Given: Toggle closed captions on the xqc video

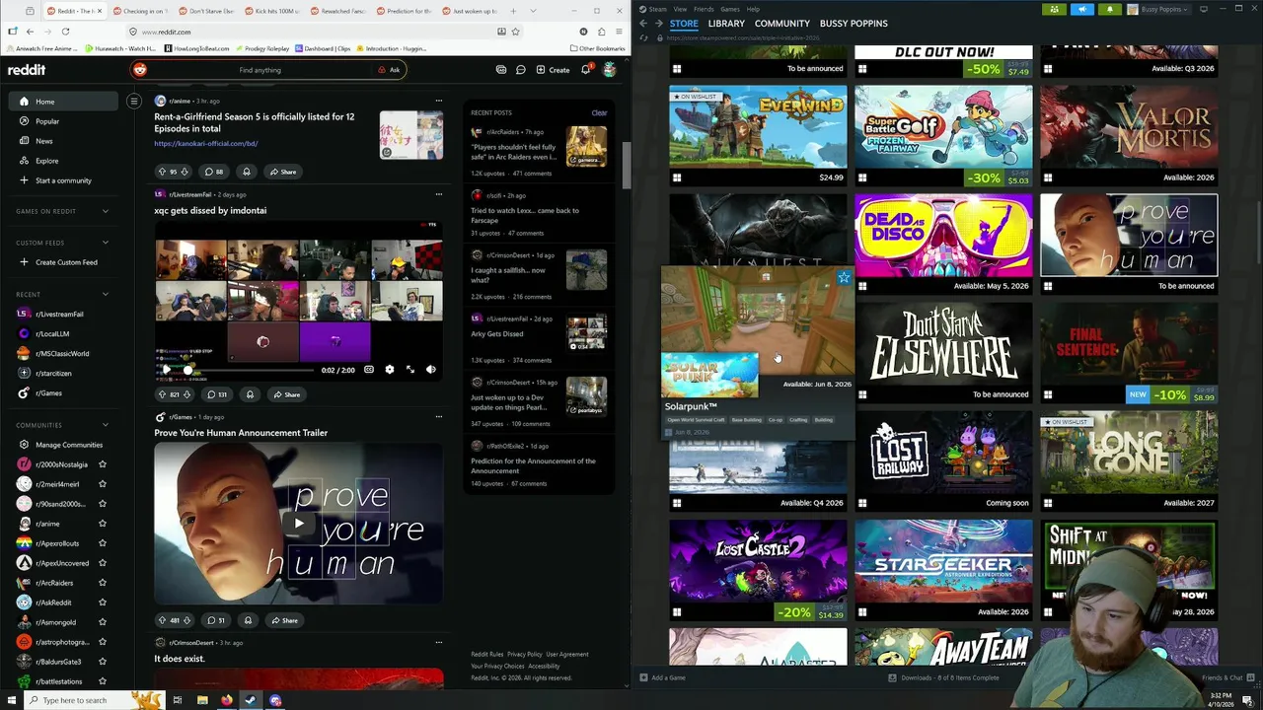Looking at the screenshot, I should click(368, 370).
